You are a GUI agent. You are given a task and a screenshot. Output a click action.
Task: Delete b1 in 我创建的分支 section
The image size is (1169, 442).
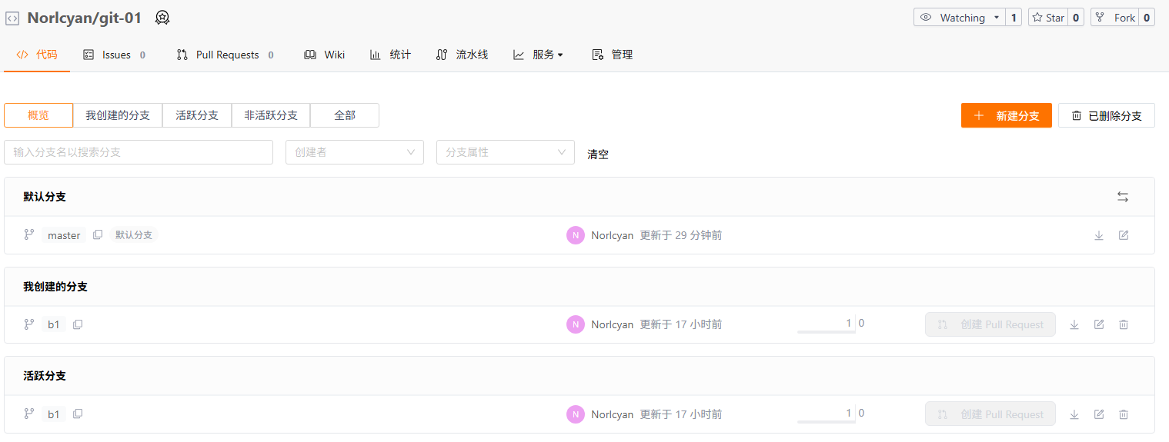(x=1124, y=324)
